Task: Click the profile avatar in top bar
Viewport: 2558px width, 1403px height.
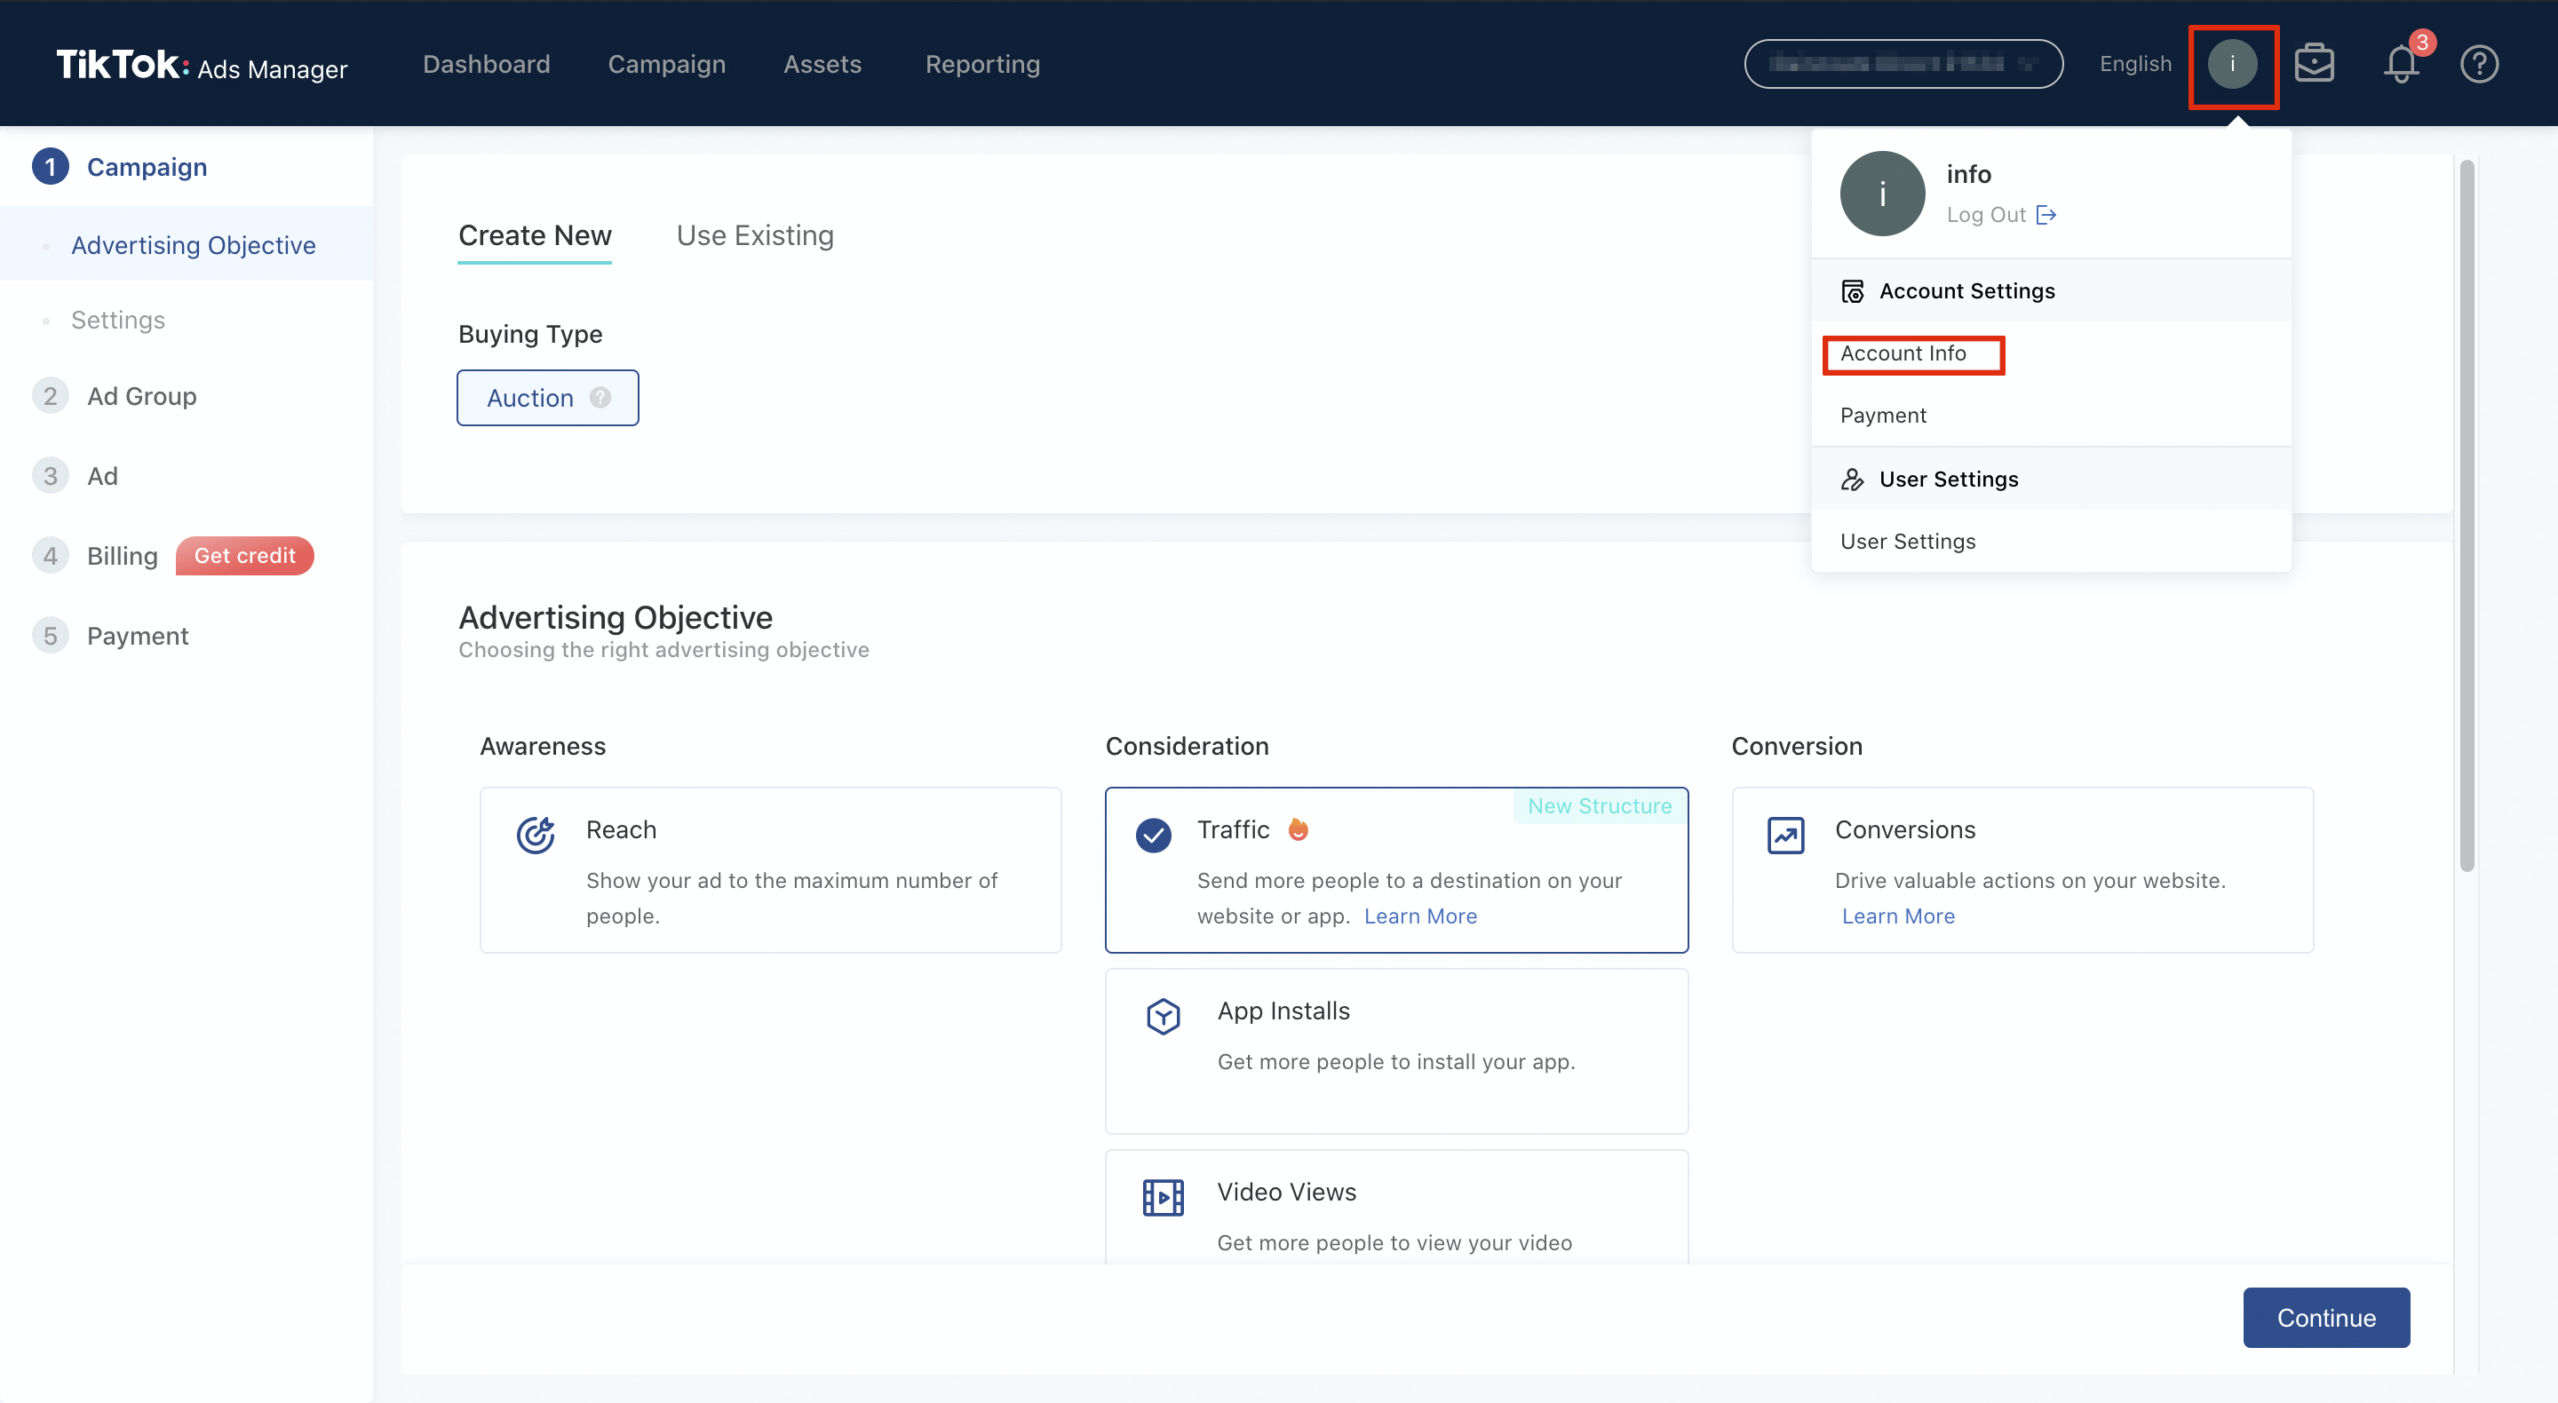Action: pos(2232,65)
